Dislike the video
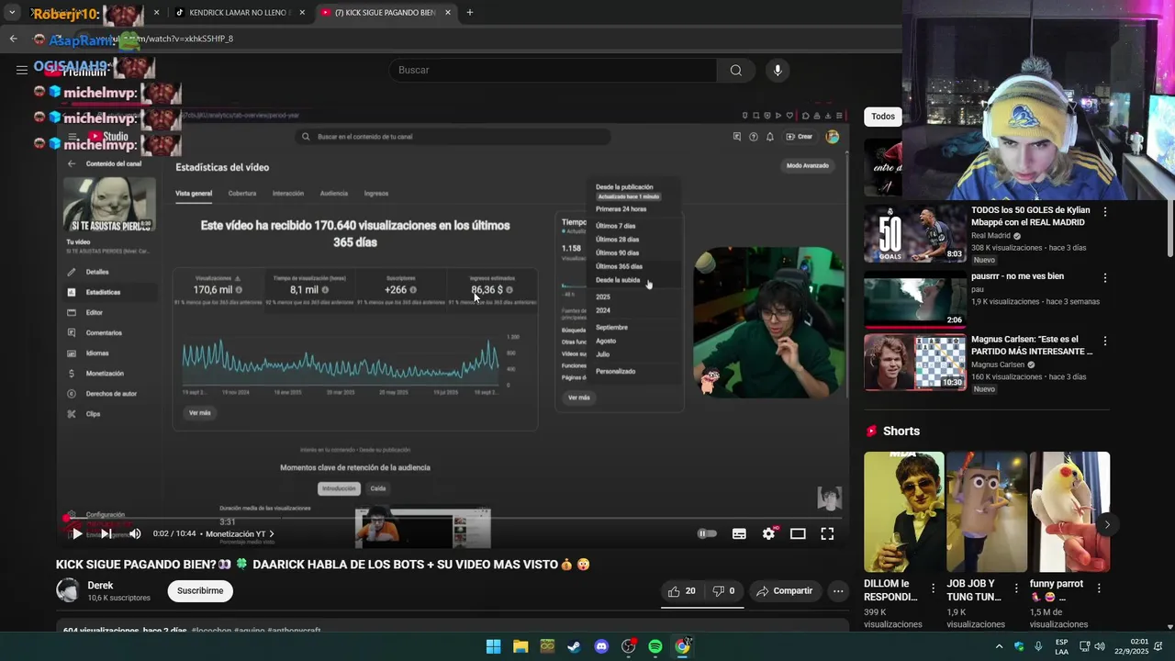This screenshot has width=1175, height=661. point(724,591)
